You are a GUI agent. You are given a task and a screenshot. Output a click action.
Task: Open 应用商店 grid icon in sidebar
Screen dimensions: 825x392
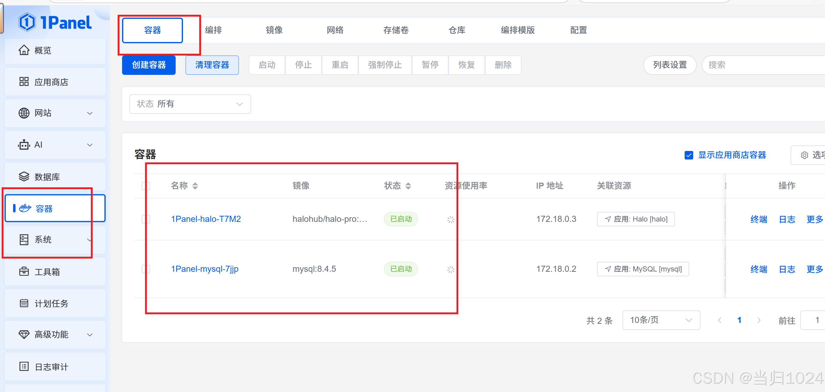pos(24,82)
